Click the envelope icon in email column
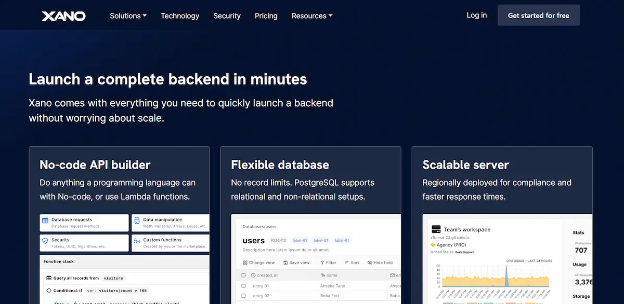624x304 pixels. 392,275
